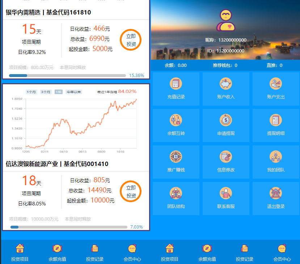Open the 申请提现 withdrawal request icon
Image resolution: width=300 pixels, height=264 pixels.
click(x=226, y=120)
